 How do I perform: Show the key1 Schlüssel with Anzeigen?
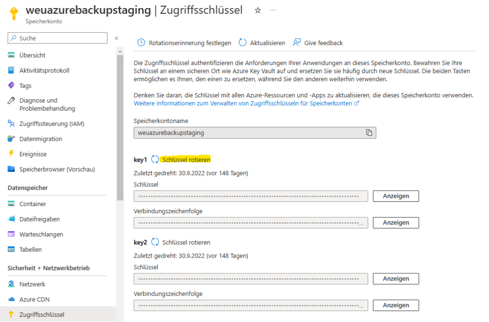pyautogui.click(x=396, y=196)
